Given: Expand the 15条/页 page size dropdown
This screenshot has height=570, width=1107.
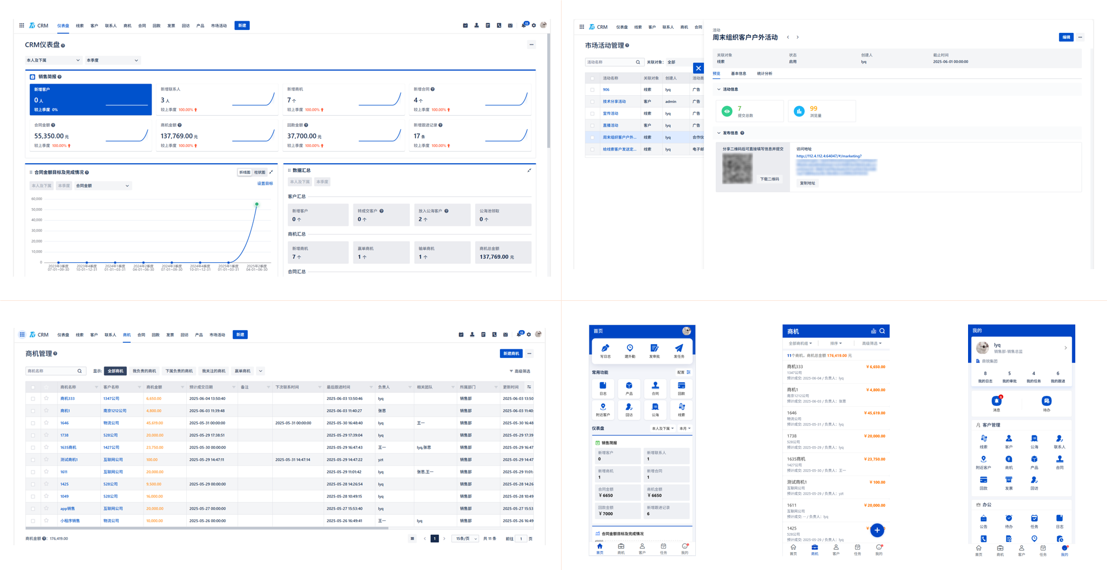Looking at the screenshot, I should pyautogui.click(x=465, y=539).
